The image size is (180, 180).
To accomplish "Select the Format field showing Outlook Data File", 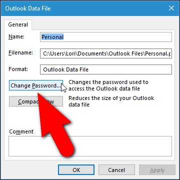I will click(106, 69).
